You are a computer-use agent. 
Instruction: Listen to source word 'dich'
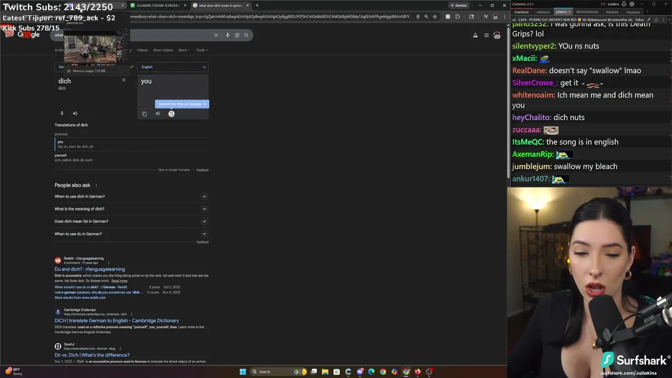(x=75, y=113)
